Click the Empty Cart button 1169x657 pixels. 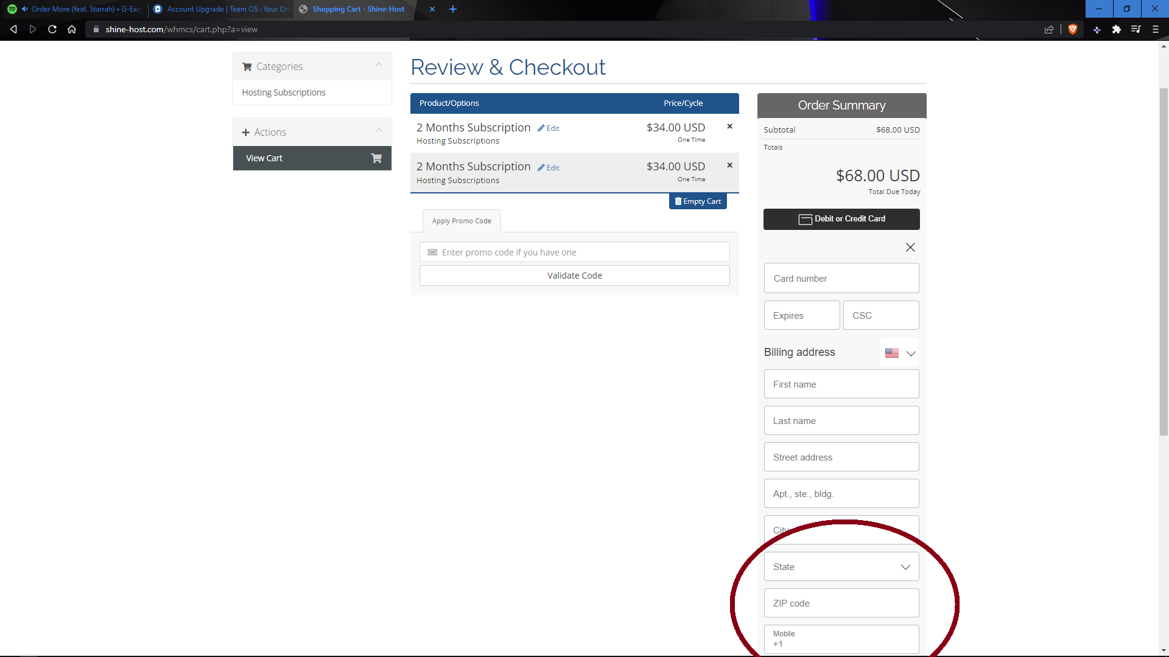(698, 201)
